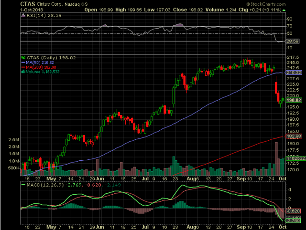Click Jun on the price chart date axis

click(x=100, y=179)
